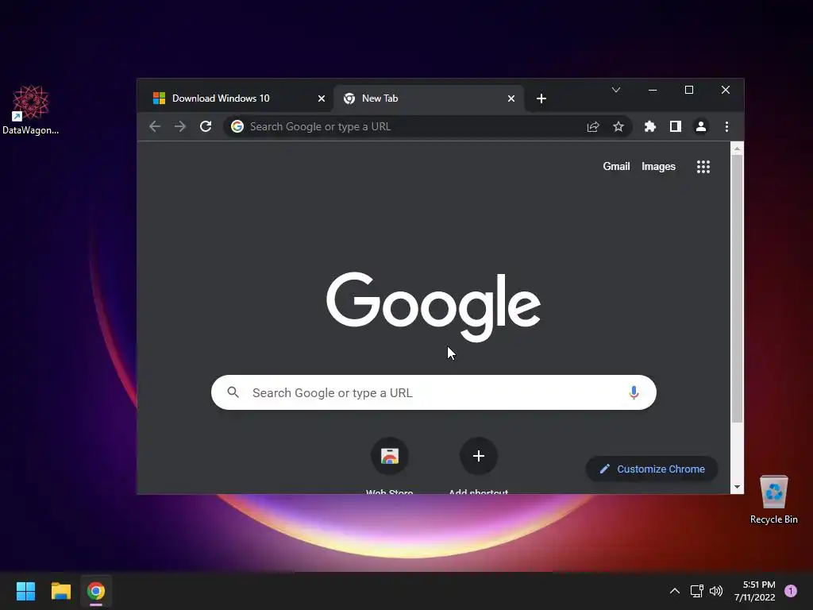Click the Add shortcut plus button
813x610 pixels.
click(x=479, y=456)
